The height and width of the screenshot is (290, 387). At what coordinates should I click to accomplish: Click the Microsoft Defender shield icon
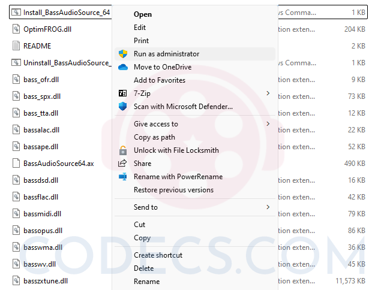coord(122,107)
